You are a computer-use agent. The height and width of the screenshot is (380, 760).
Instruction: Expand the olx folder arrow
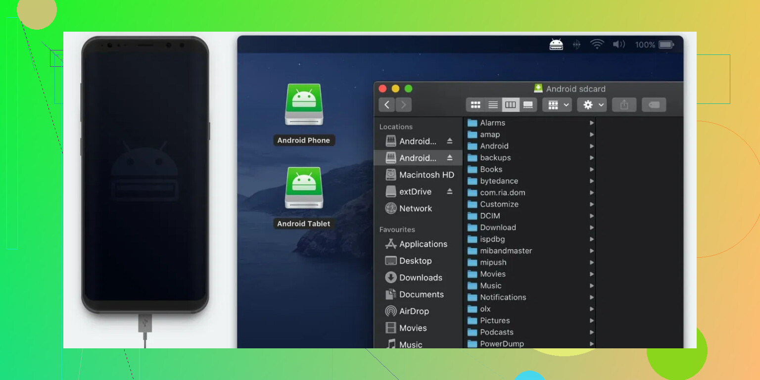tap(591, 309)
